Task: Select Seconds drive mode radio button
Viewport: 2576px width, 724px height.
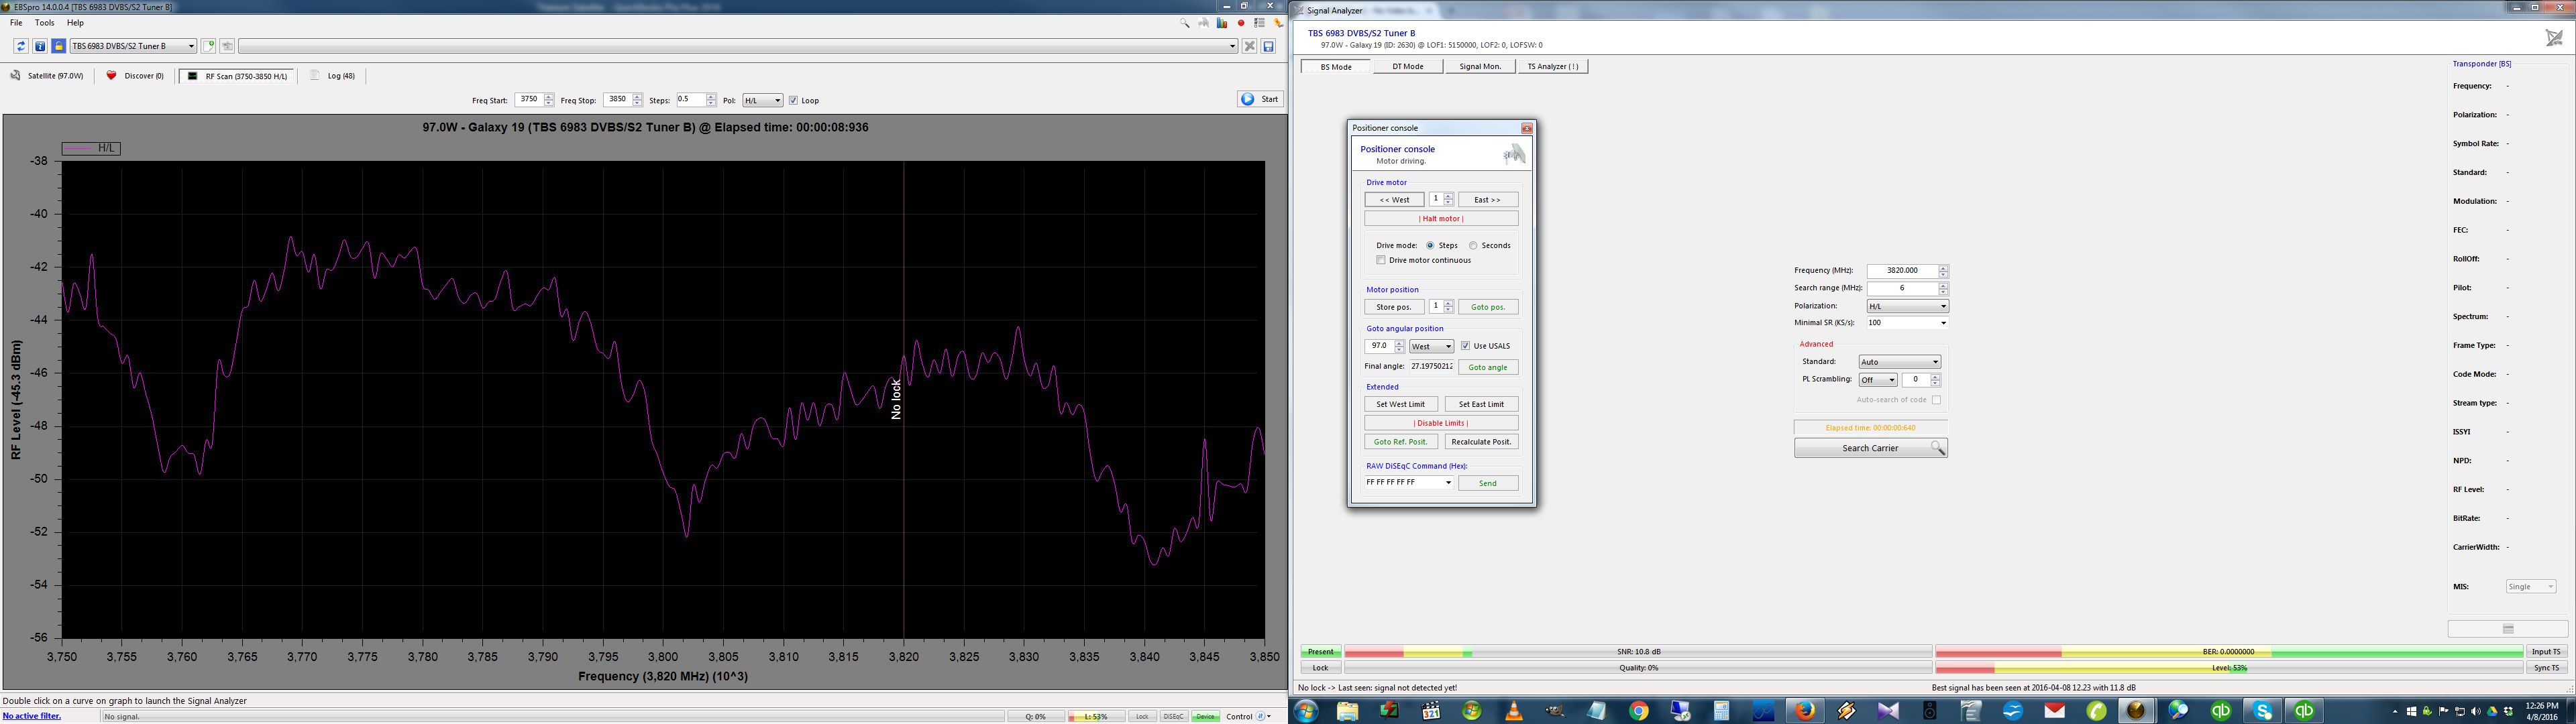Action: pos(1474,245)
